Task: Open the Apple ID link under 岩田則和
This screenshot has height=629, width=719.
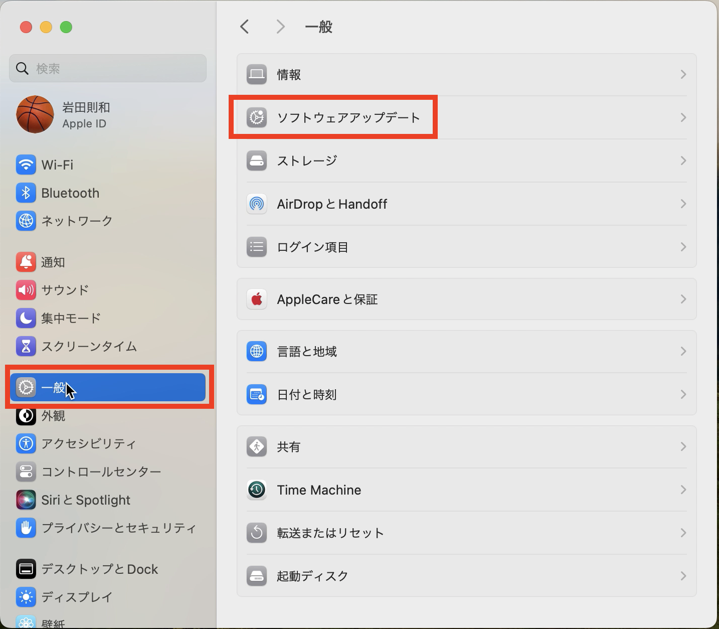Action: tap(84, 124)
